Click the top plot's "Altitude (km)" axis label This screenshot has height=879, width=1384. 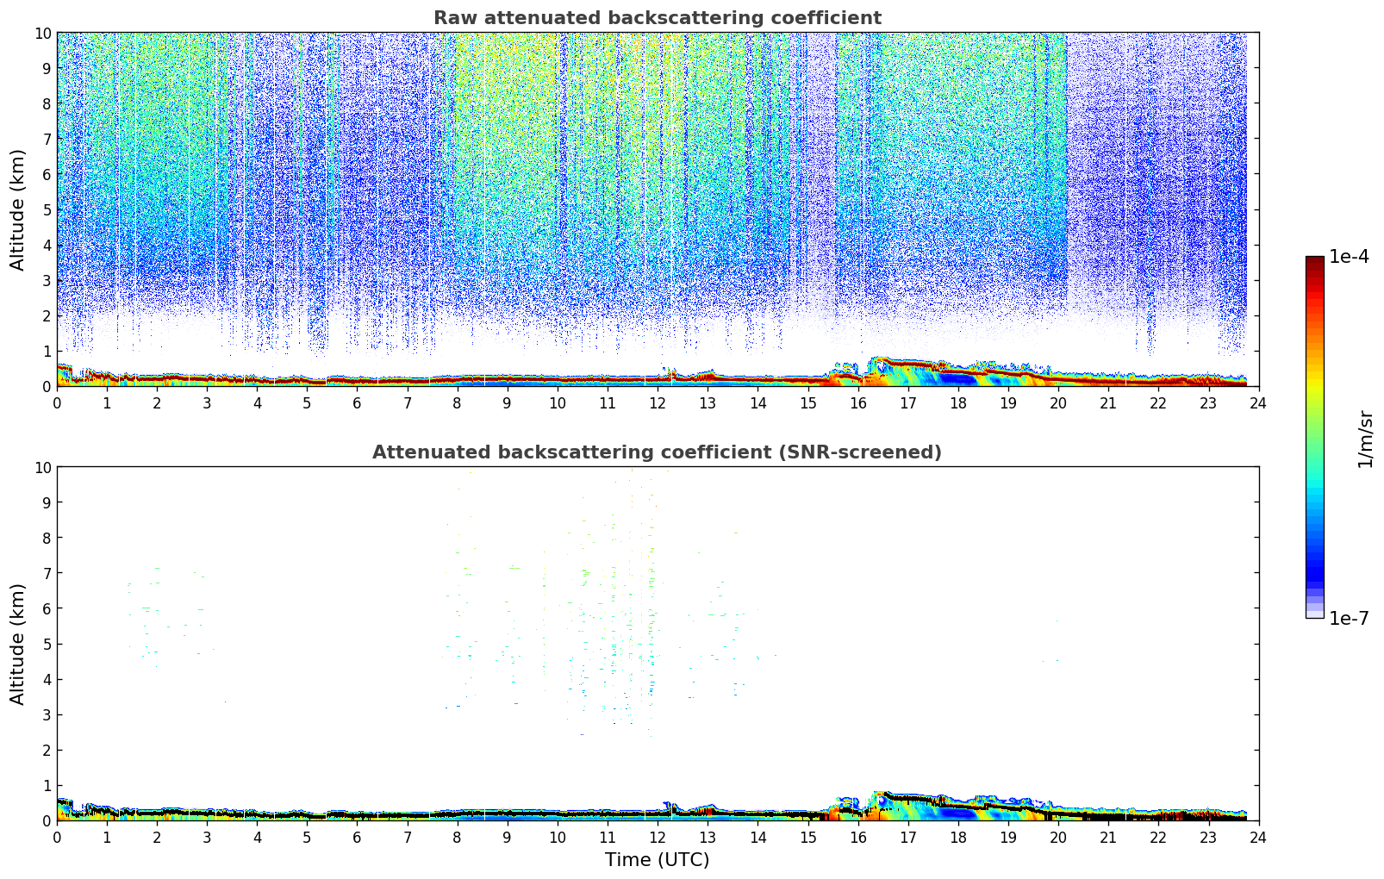[18, 209]
